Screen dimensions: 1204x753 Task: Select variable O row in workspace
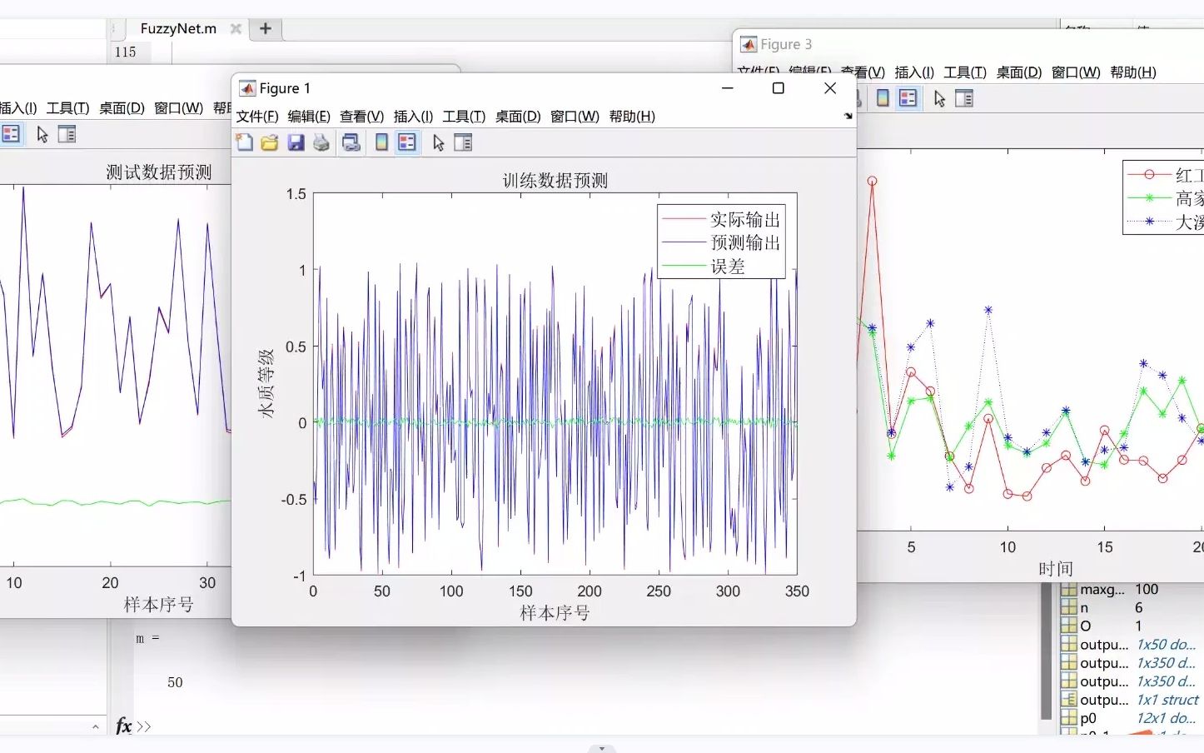(x=1132, y=626)
